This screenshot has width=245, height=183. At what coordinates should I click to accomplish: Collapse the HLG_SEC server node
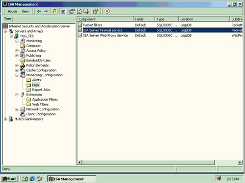tap(11, 36)
